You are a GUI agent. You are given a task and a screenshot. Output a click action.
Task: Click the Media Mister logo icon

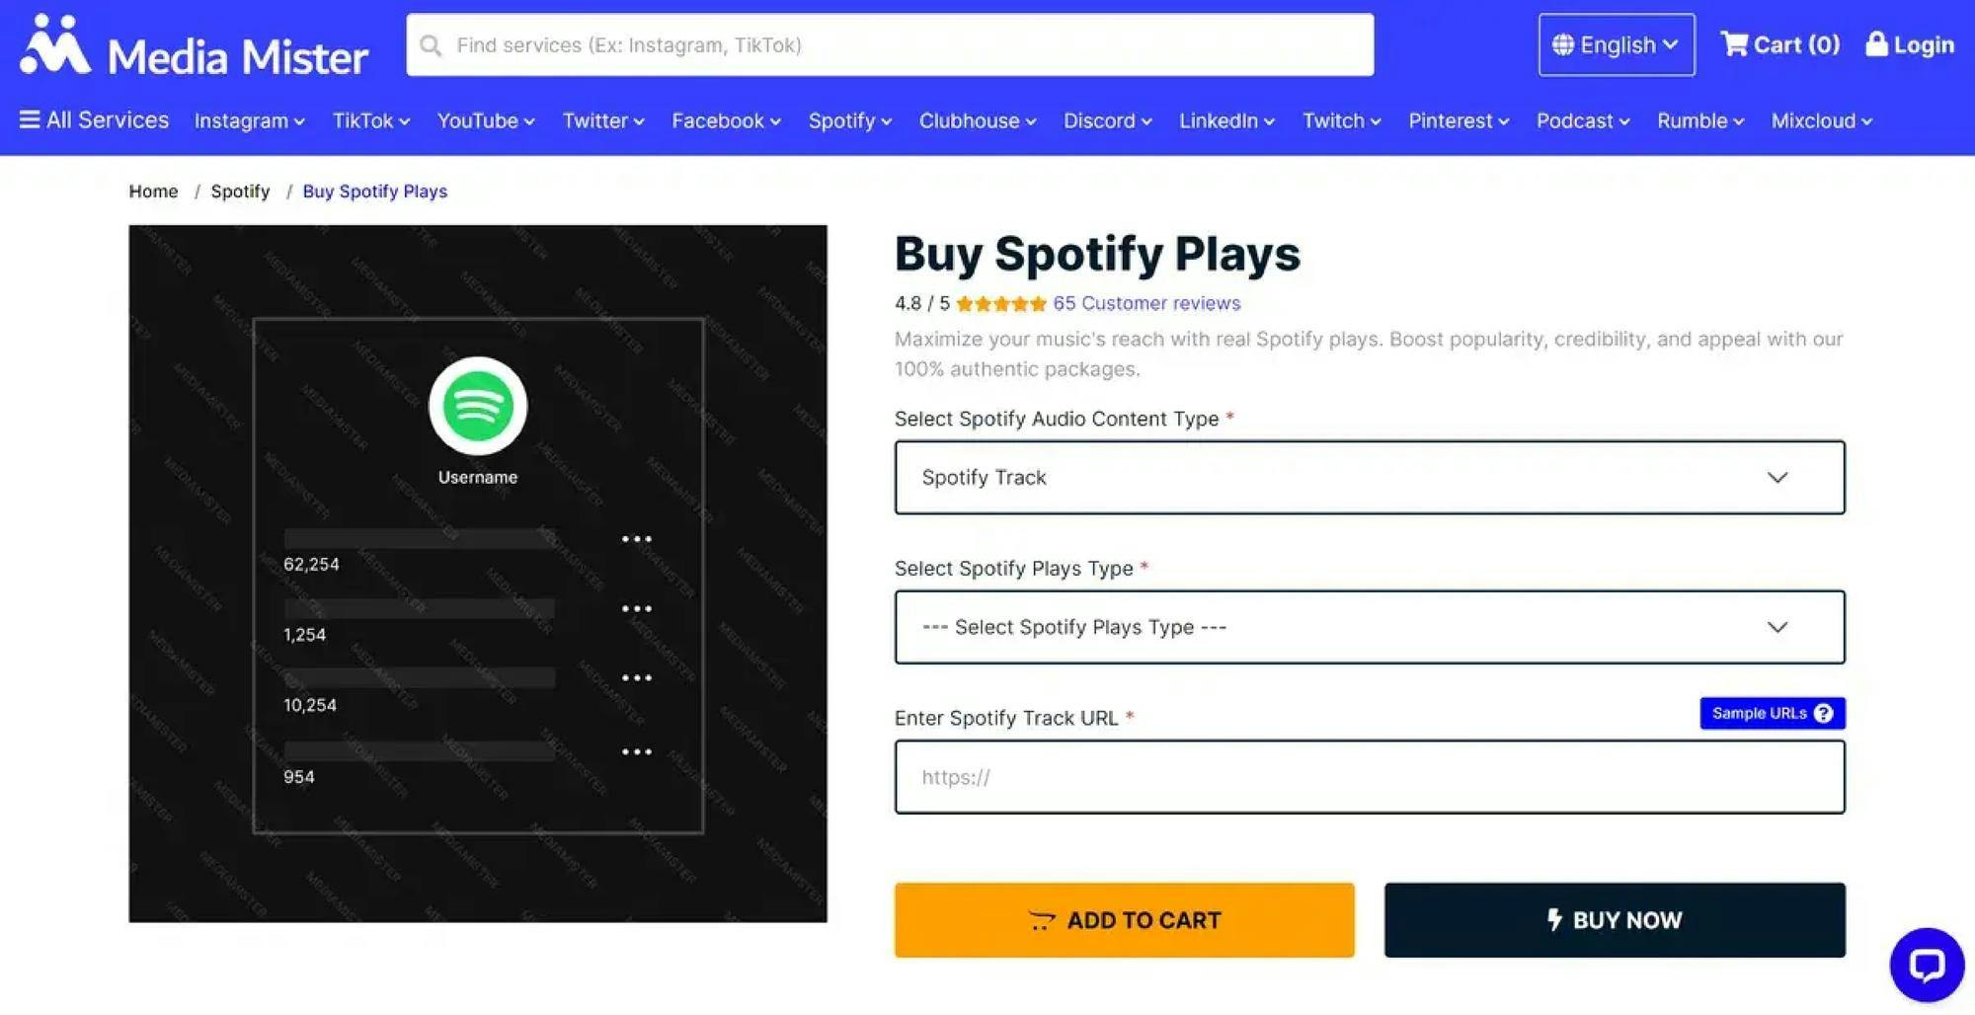55,45
